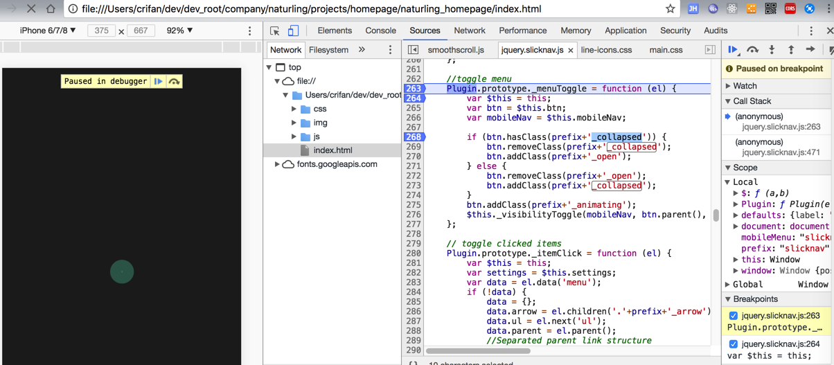Select index.html in the file tree
The height and width of the screenshot is (365, 834).
click(332, 150)
